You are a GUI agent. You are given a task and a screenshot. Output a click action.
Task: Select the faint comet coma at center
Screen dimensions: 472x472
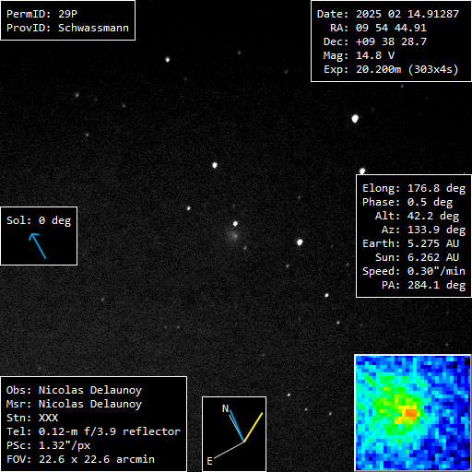click(x=233, y=236)
